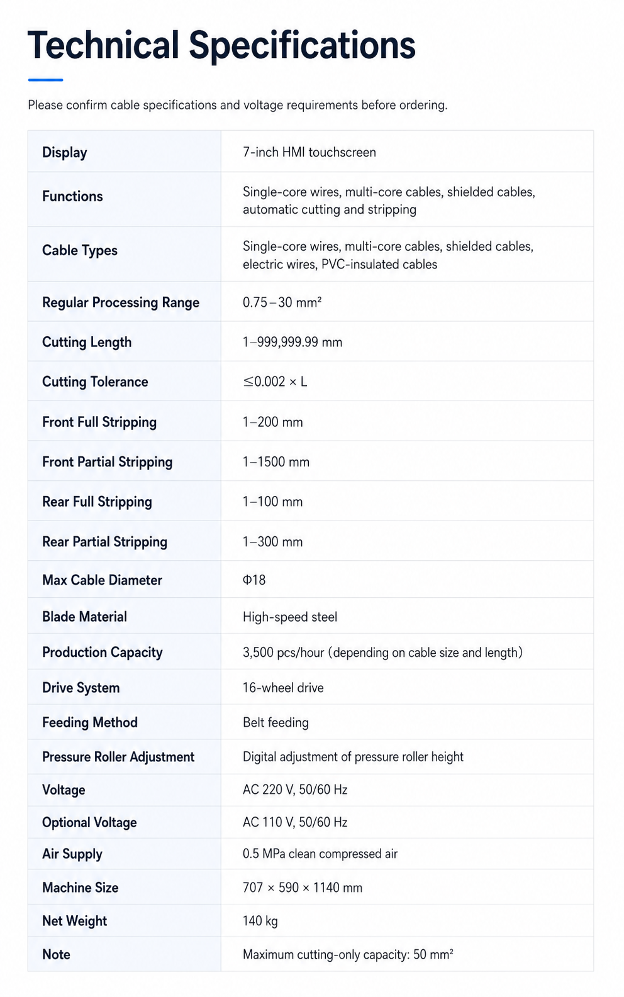Click the Cable Types label
Viewport: 624px width, 997px height.
tap(80, 250)
